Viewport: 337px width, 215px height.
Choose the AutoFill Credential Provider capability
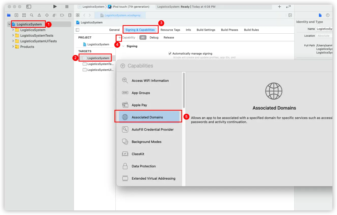[149, 129]
